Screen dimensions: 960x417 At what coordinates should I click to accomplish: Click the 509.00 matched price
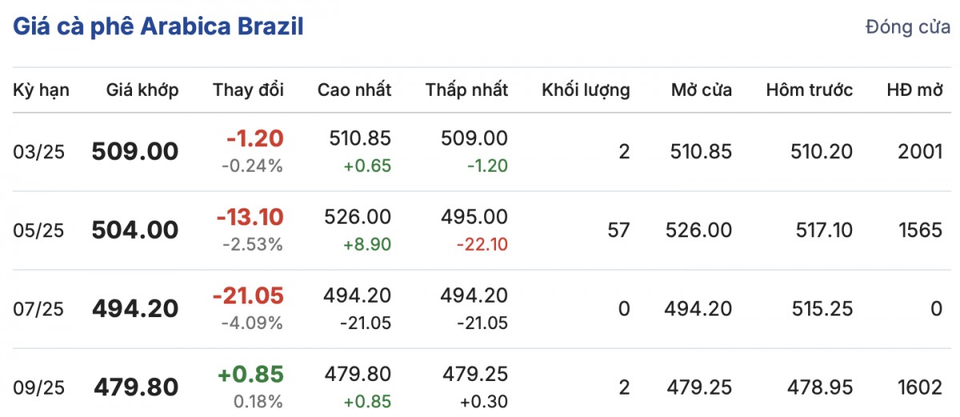tap(135, 151)
